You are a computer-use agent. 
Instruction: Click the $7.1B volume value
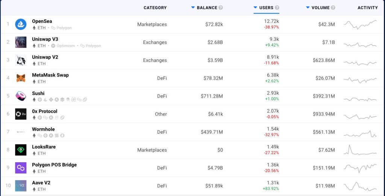(x=329, y=42)
